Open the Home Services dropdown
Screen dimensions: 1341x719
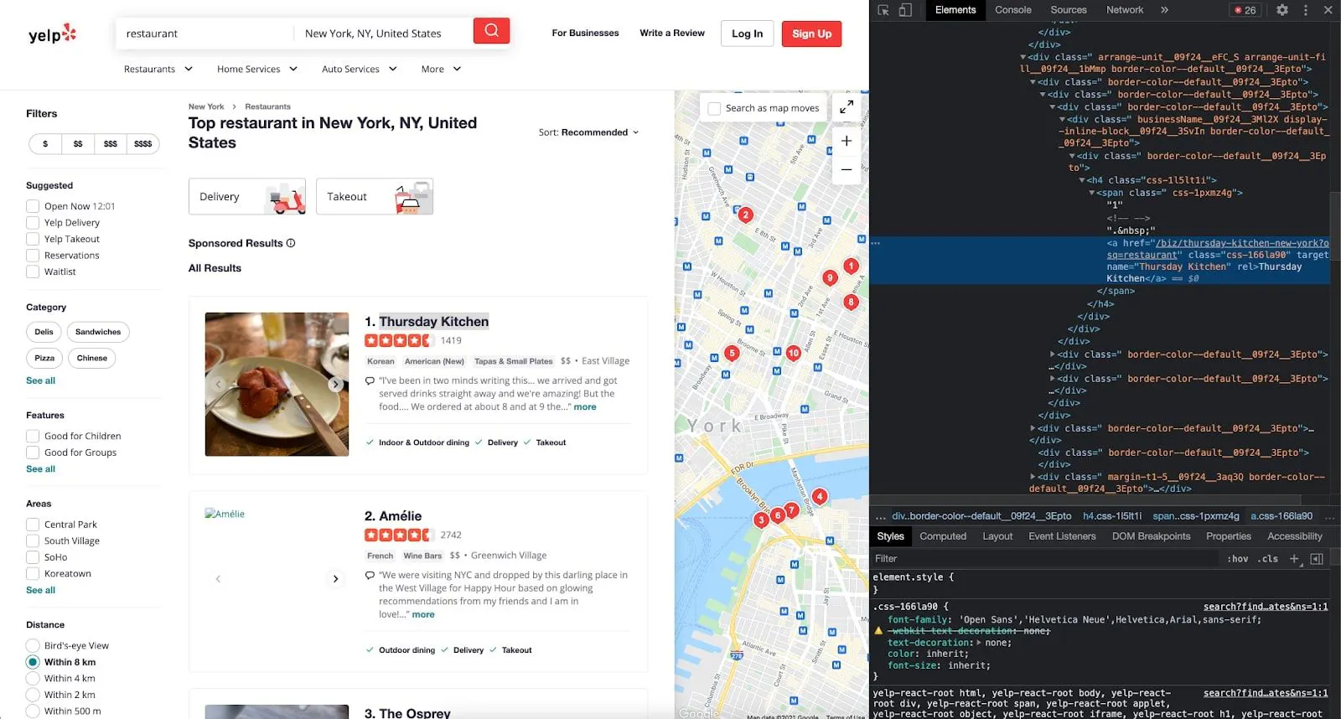coord(257,69)
